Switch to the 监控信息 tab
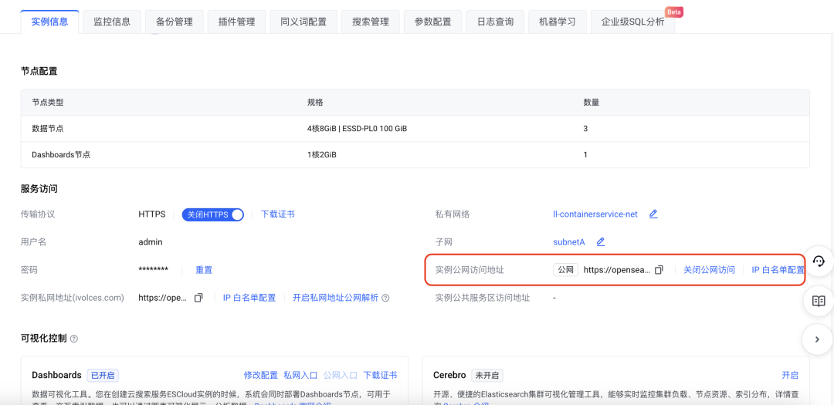 (112, 22)
